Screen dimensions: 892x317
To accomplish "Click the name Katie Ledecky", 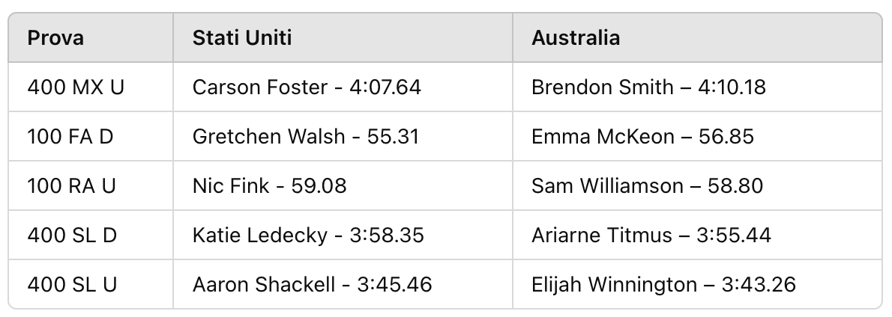I will coord(260,235).
